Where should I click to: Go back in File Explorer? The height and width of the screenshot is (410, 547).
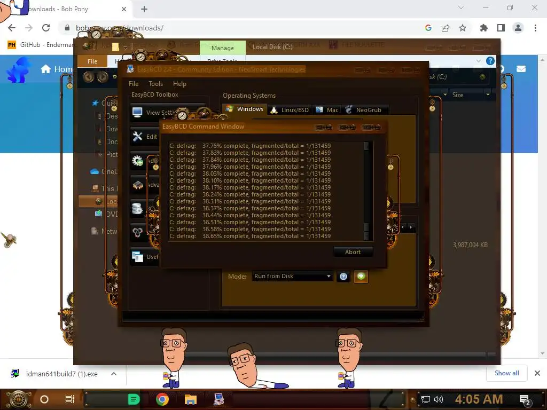point(88,77)
